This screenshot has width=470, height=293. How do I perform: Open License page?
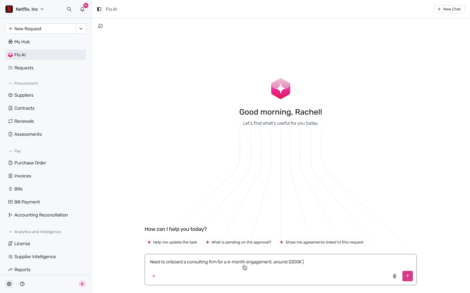pos(46,244)
